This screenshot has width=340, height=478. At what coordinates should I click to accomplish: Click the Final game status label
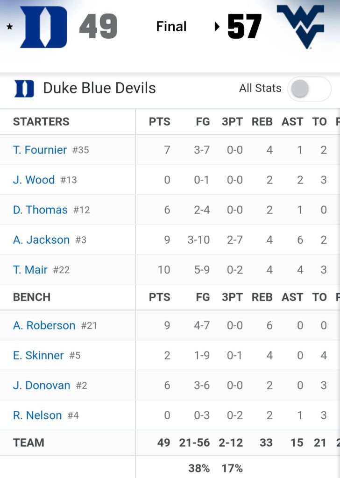tap(171, 27)
